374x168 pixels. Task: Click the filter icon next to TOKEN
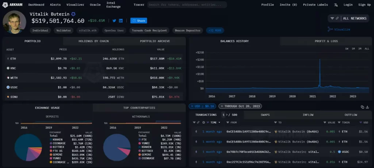339,123
